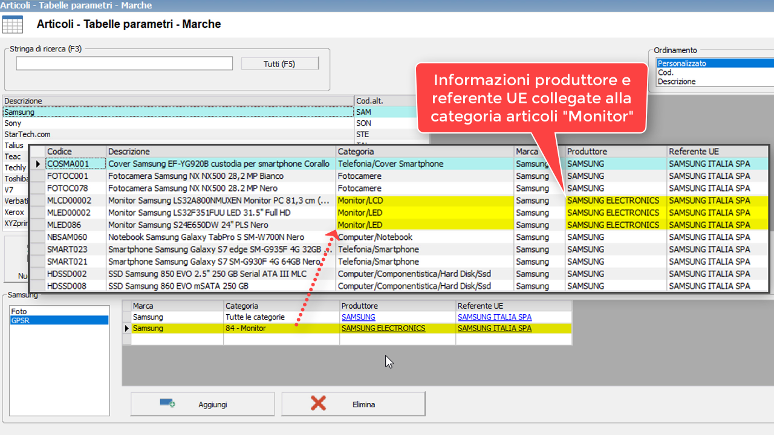Select GPSR in the left list
The image size is (774, 435).
[x=21, y=320]
